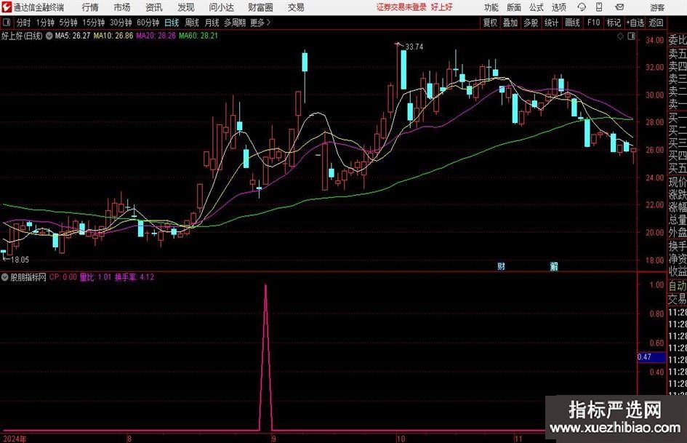
Task: Click the 统计 statistics button
Action: [551, 23]
